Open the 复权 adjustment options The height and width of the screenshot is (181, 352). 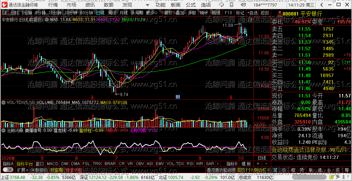[x=168, y=13]
